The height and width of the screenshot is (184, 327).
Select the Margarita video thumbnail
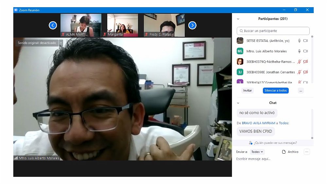coord(123,25)
